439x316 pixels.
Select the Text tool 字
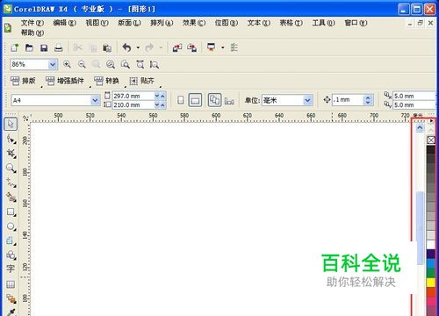pyautogui.click(x=11, y=269)
